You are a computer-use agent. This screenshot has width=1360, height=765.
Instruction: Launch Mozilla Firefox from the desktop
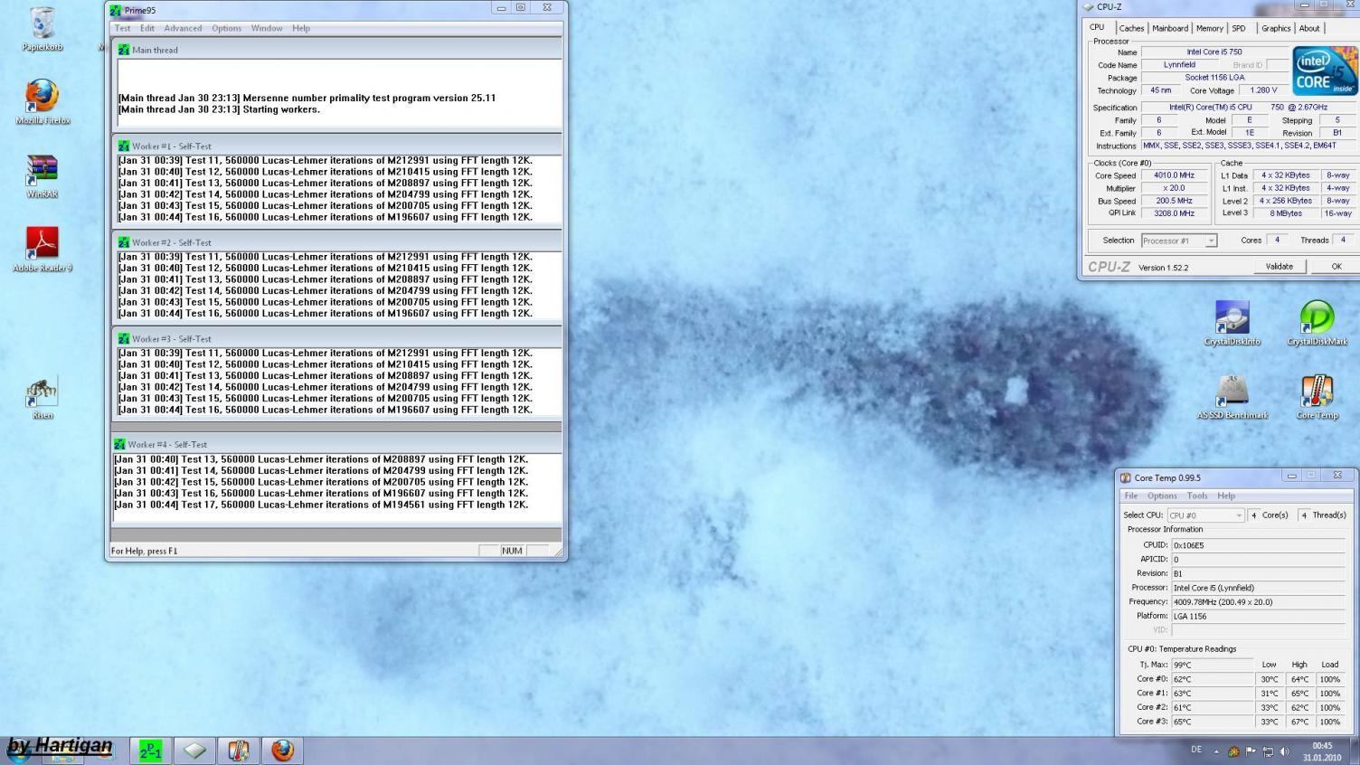[42, 101]
